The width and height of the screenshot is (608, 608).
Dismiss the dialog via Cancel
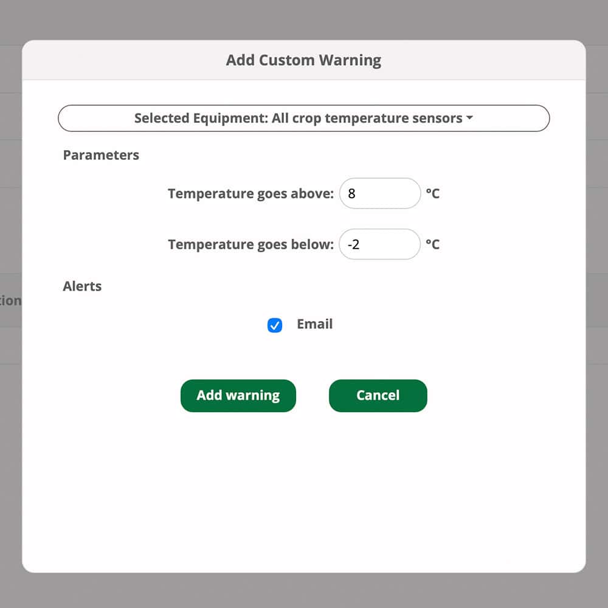tap(378, 395)
